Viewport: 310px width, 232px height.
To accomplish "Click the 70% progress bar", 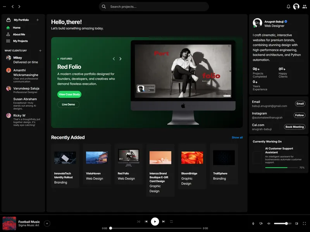I will click(x=281, y=167).
